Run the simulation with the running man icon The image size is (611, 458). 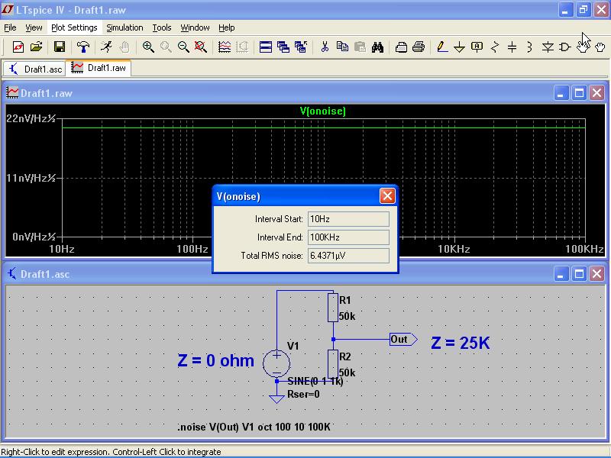(106, 47)
